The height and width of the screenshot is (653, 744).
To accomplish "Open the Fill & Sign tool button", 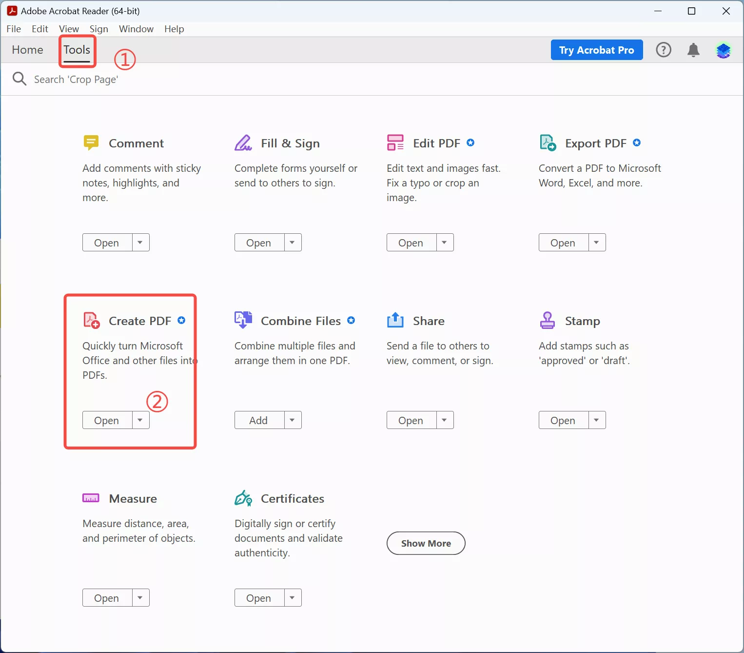I will [259, 243].
